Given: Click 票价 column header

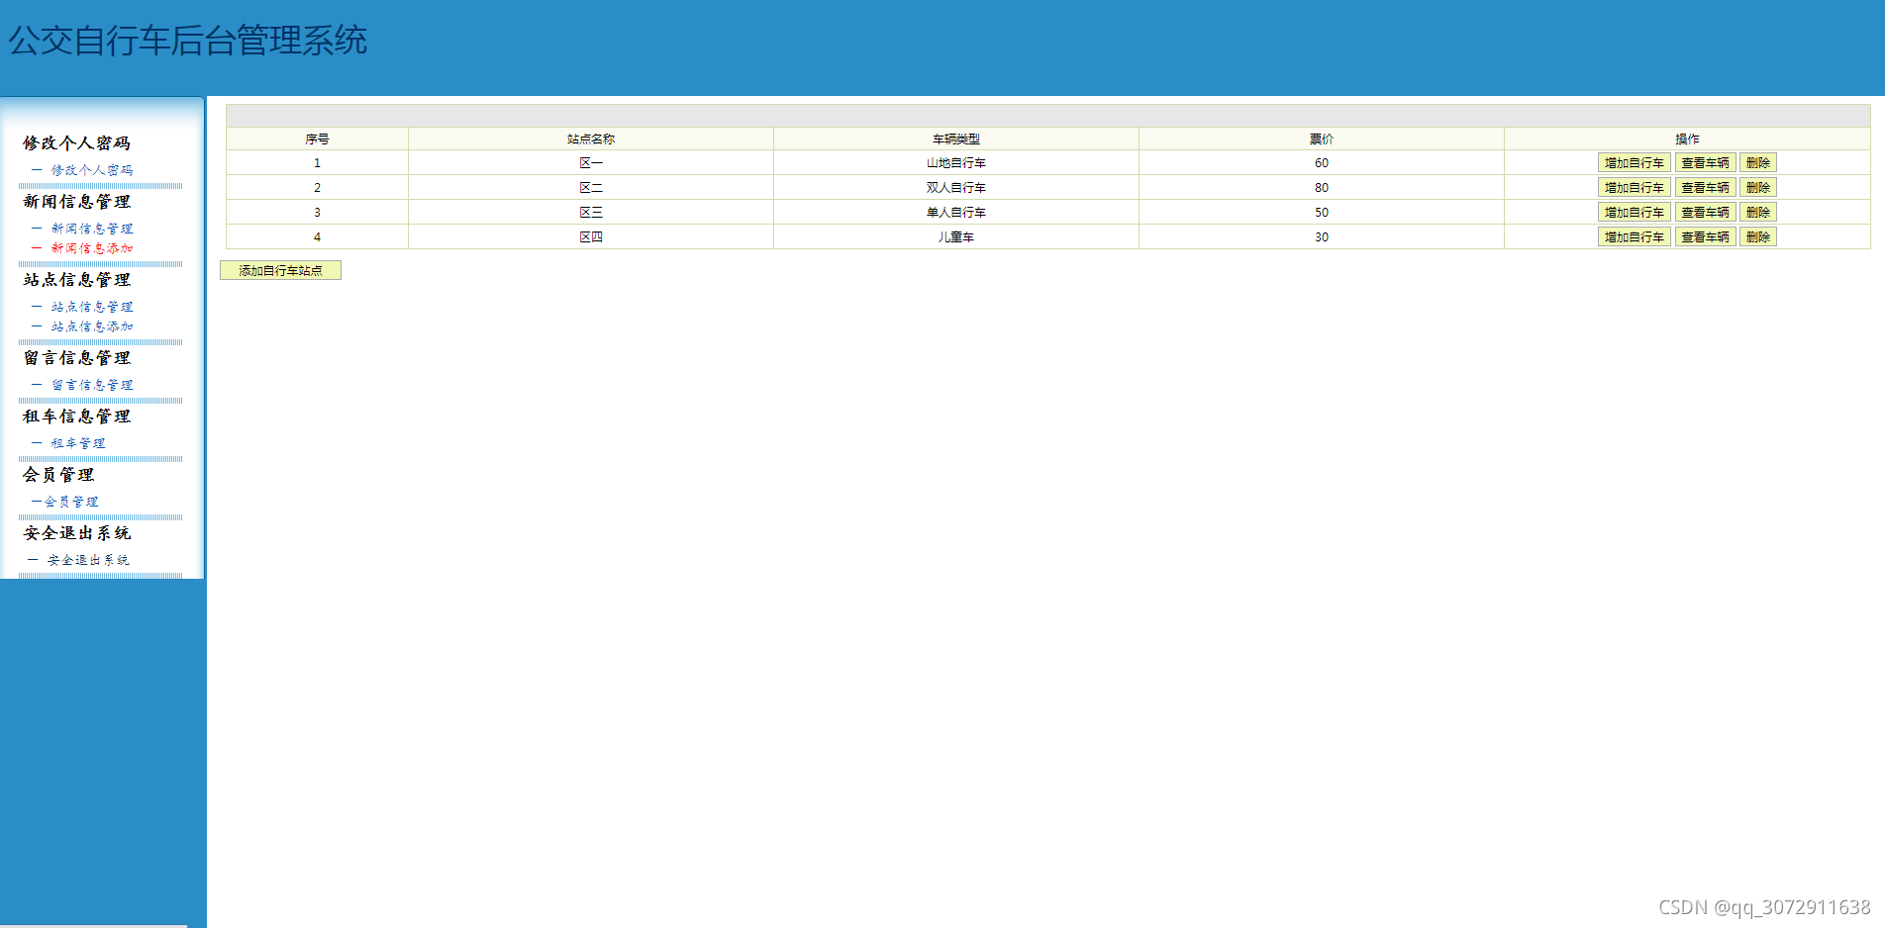Looking at the screenshot, I should (x=1322, y=139).
